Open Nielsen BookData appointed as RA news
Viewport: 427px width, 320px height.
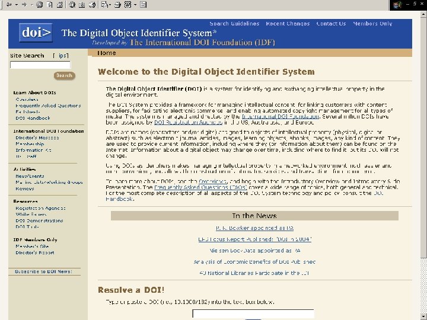[x=254, y=250]
